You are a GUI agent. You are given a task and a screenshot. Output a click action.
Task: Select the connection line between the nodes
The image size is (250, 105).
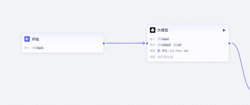tap(125, 43)
